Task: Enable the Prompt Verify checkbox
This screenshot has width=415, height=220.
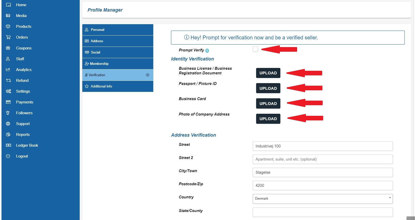Action: [x=255, y=49]
